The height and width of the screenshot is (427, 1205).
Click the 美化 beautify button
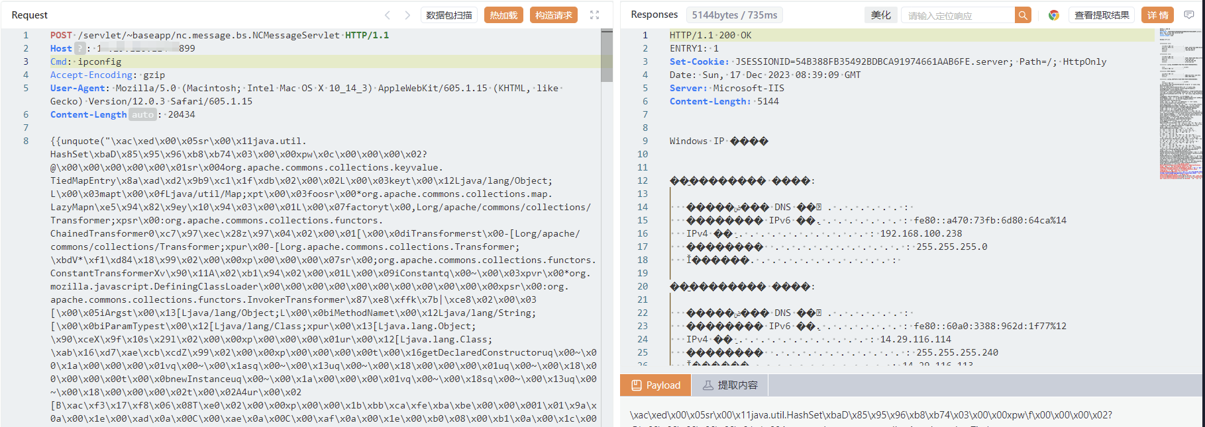click(x=880, y=15)
